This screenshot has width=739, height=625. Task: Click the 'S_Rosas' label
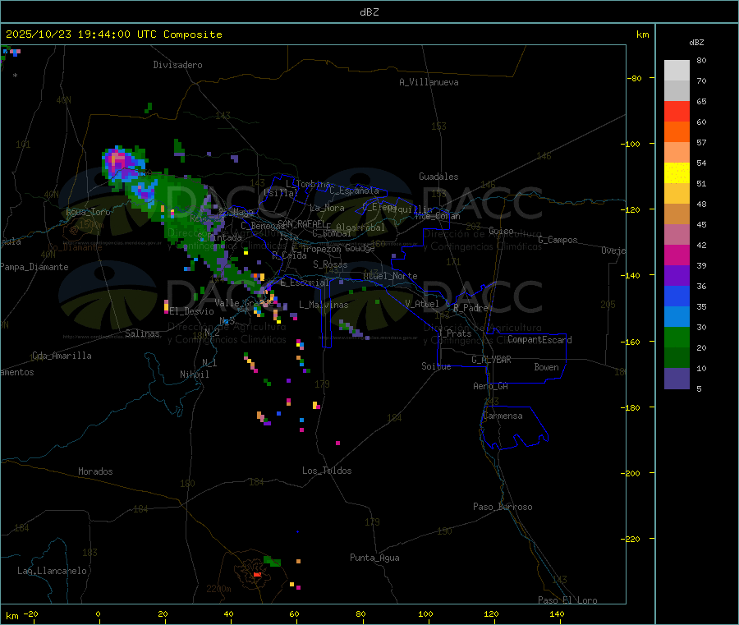pyautogui.click(x=330, y=264)
